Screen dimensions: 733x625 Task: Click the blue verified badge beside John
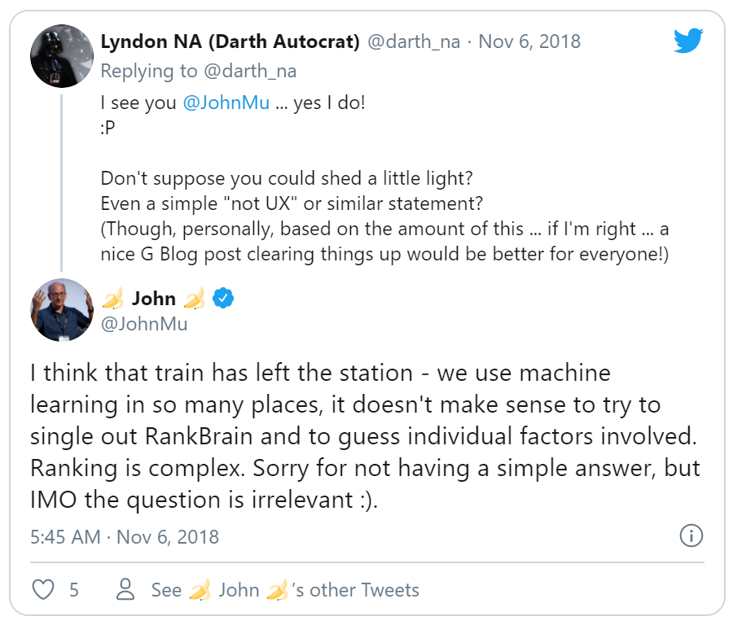pos(223,299)
